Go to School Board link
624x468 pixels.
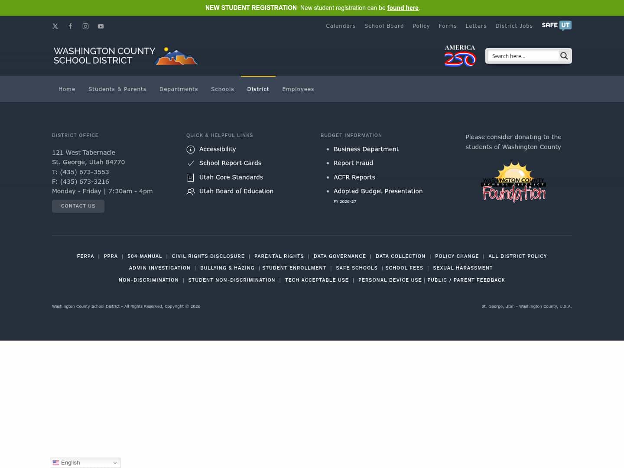(x=384, y=26)
